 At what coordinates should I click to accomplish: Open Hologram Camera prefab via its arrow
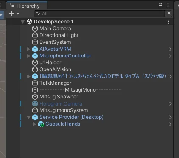pos(171,103)
